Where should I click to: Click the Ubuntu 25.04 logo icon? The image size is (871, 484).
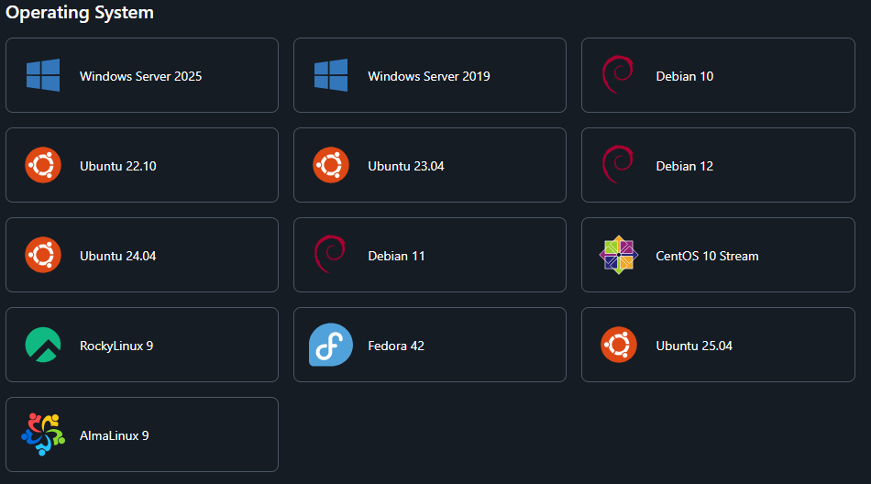(618, 345)
